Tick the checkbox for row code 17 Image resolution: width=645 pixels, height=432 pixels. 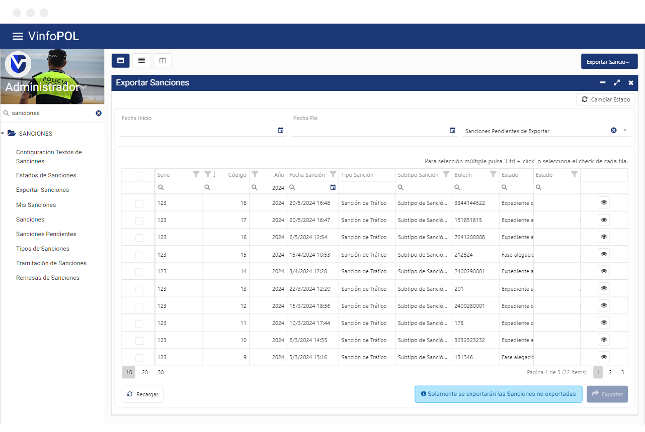click(x=139, y=221)
